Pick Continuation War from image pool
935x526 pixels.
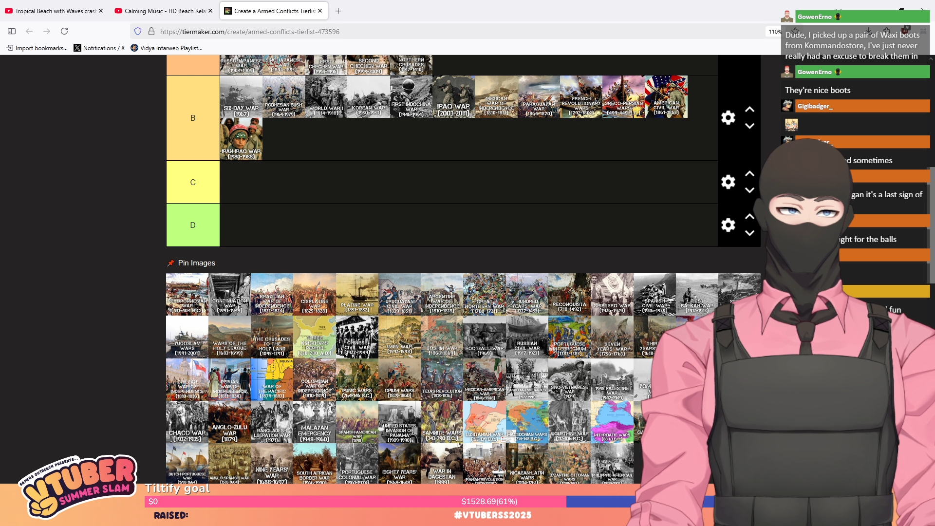(229, 294)
